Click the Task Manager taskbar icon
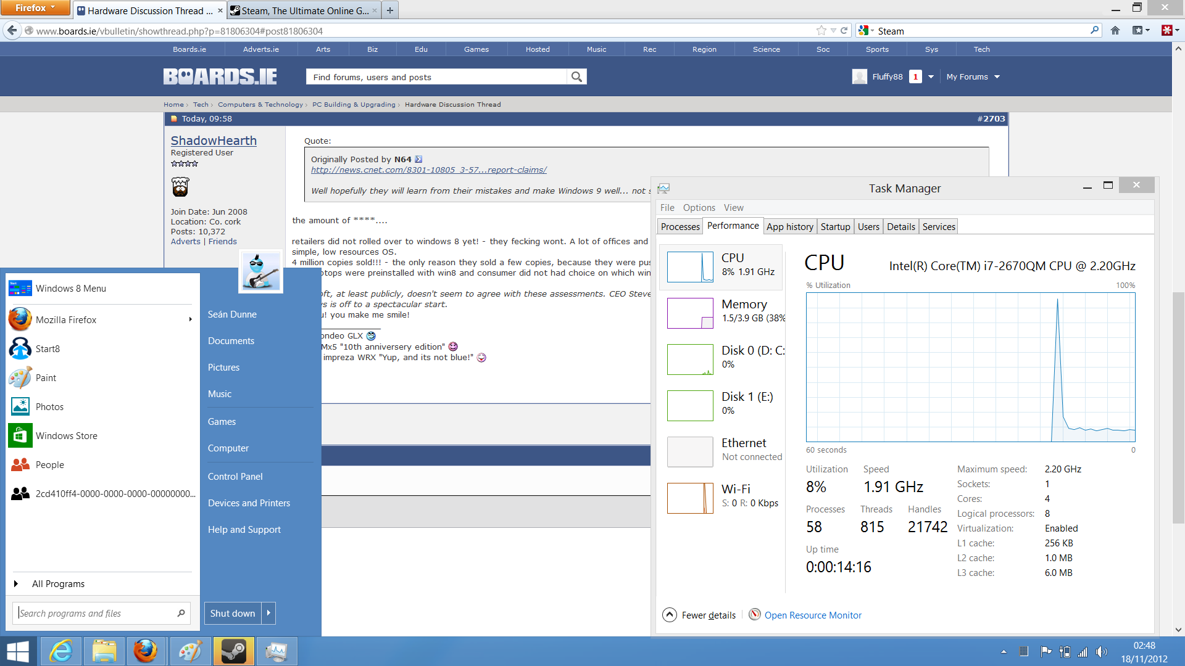Image resolution: width=1185 pixels, height=666 pixels. [x=276, y=651]
